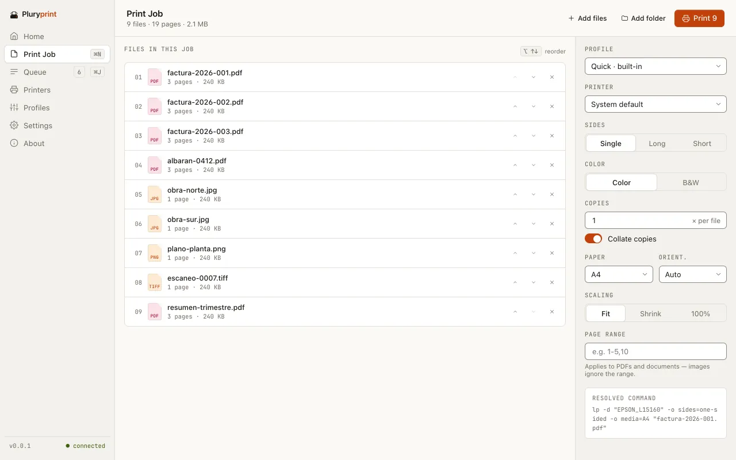Click the Pluryprint printer logo icon

pos(14,14)
